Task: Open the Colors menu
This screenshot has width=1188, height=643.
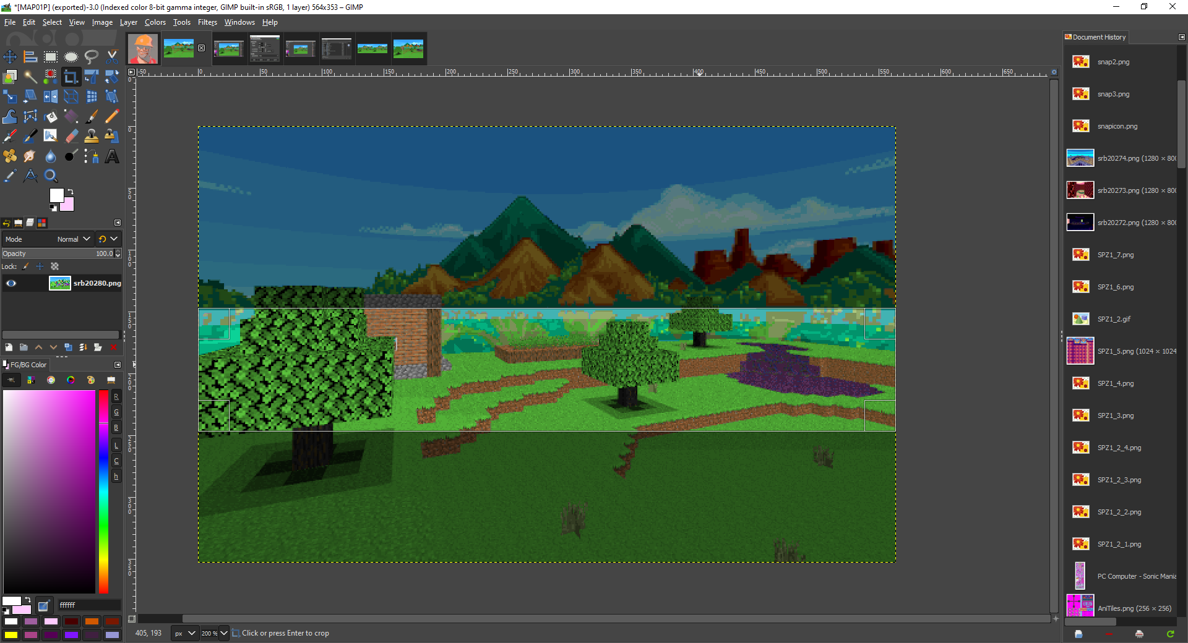Action: point(155,22)
